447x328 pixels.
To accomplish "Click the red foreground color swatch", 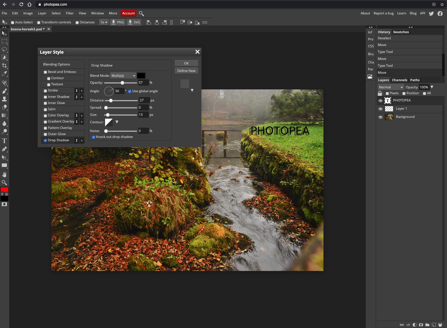I will click(4, 190).
